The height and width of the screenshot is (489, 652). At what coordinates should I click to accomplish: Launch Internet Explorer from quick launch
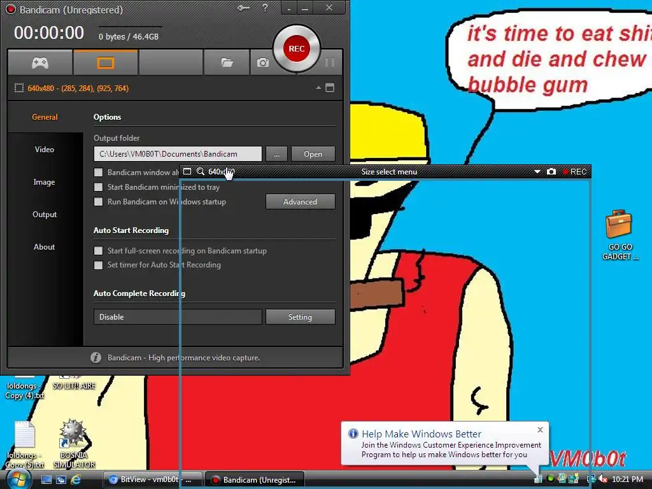tap(76, 479)
